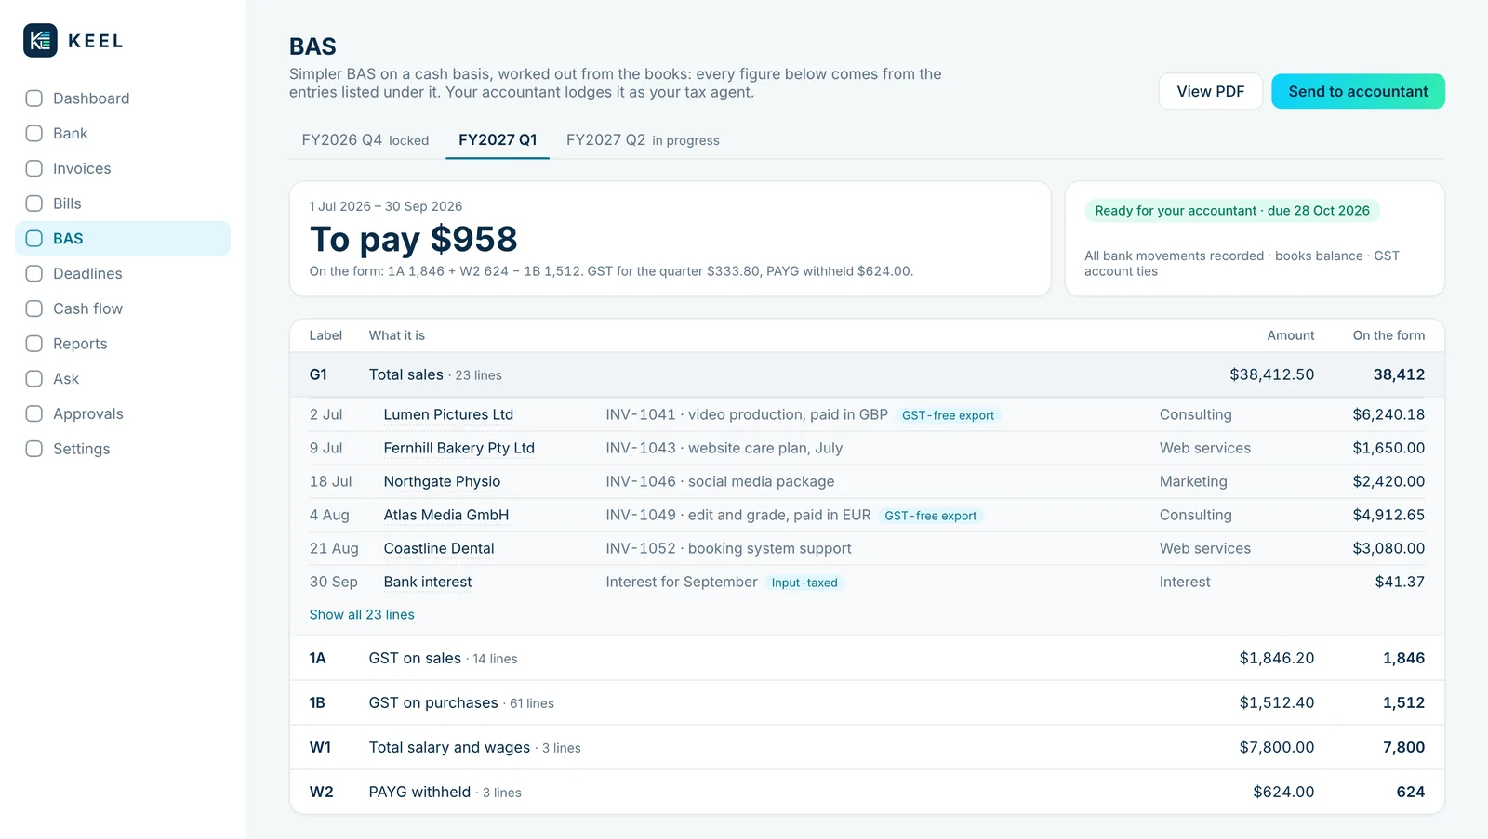The image size is (1488, 839).
Task: Click the Keel logo icon
Action: click(x=40, y=41)
